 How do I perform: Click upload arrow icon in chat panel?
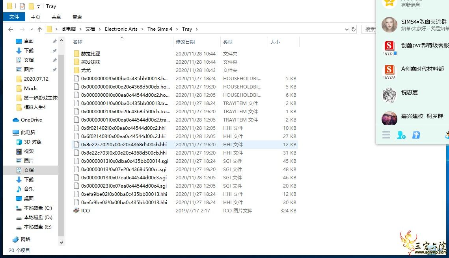[416, 135]
